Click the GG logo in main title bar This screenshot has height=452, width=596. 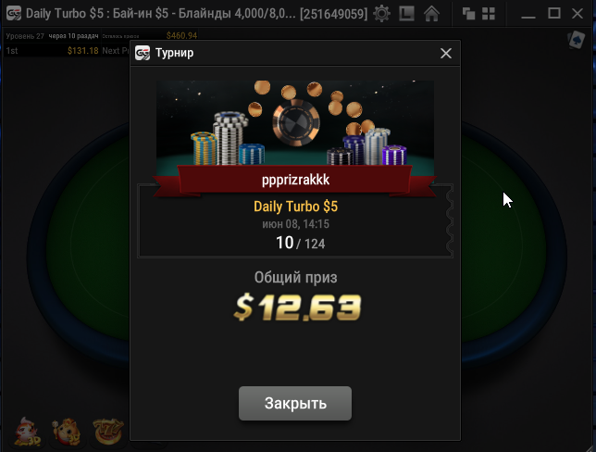14,14
